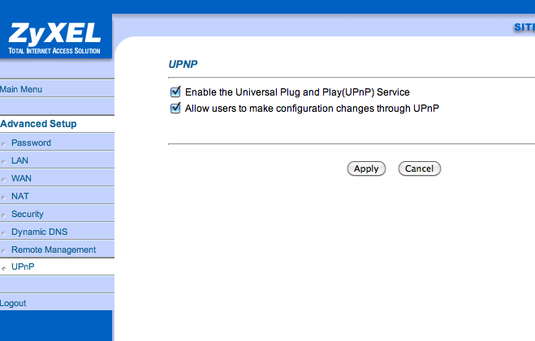This screenshot has width=535, height=341.
Task: Click the bullet icon beside NAT
Action: (x=3, y=198)
